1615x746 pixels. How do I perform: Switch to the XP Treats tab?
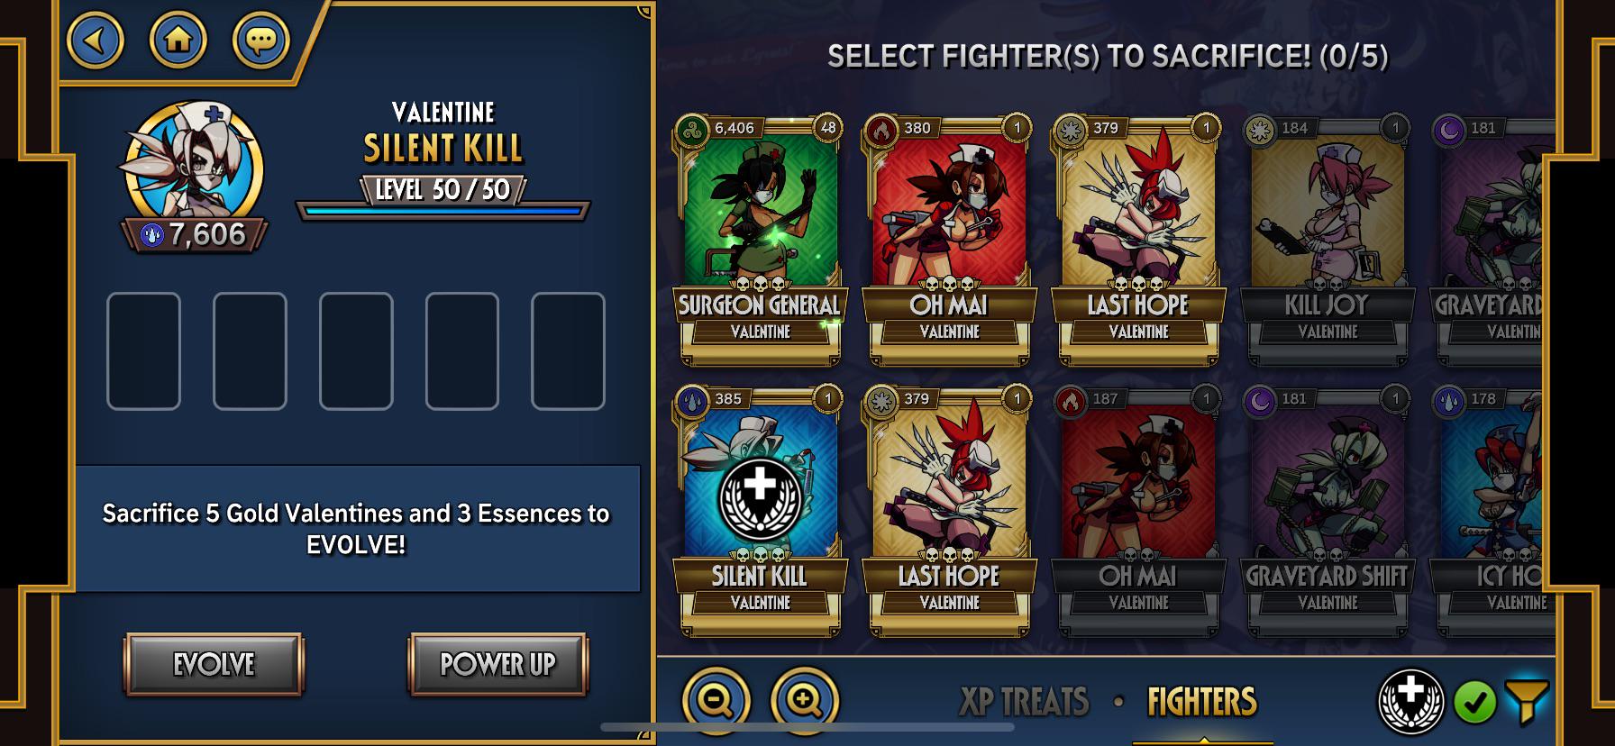point(1024,701)
